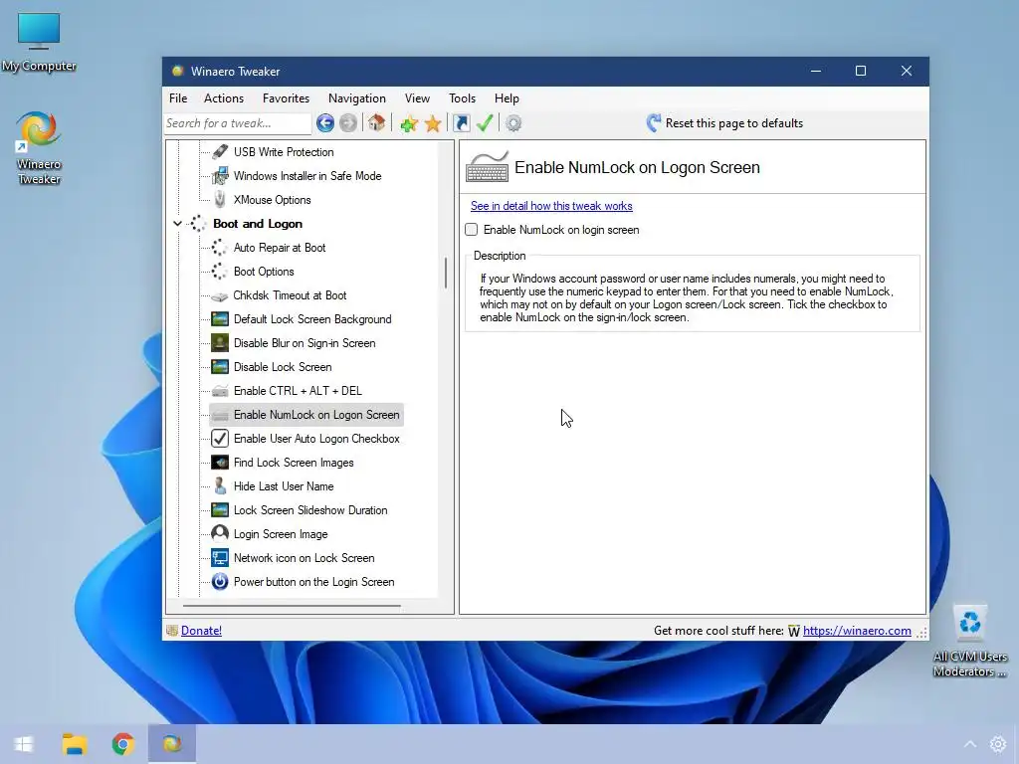Image resolution: width=1019 pixels, height=764 pixels.
Task: Open the File menu
Action: coord(178,98)
